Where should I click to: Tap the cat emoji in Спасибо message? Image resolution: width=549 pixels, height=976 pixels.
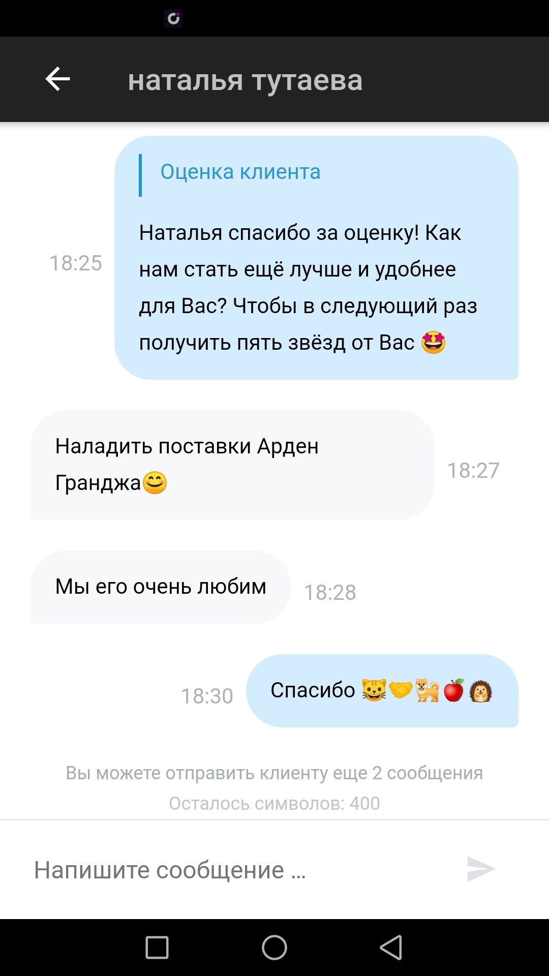pos(374,690)
